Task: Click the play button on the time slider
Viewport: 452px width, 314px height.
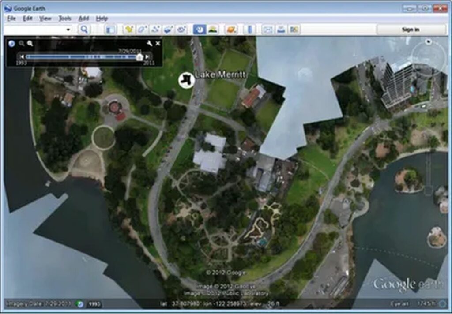Action: [x=147, y=56]
